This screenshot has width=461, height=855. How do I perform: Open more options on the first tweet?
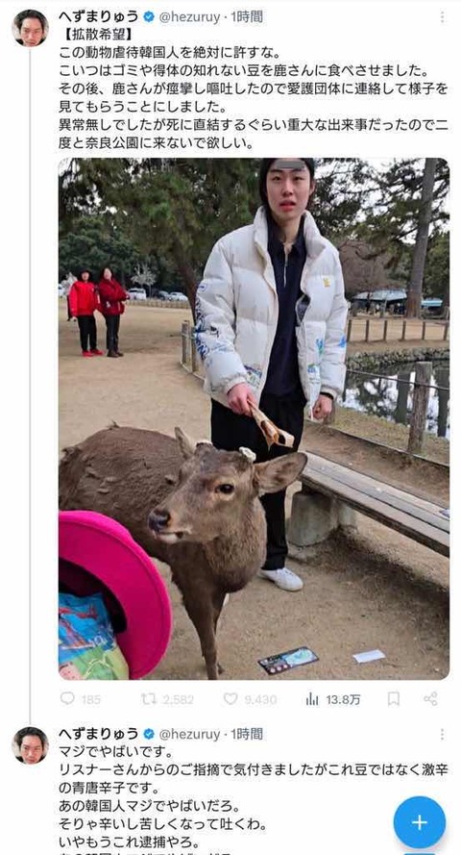click(x=442, y=17)
